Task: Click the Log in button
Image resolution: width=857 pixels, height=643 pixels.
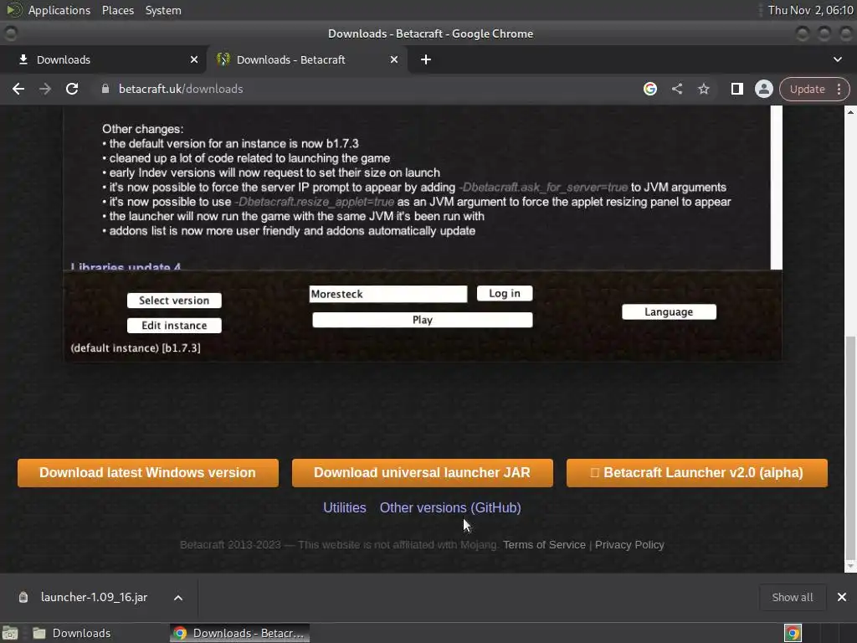Action: tap(505, 293)
